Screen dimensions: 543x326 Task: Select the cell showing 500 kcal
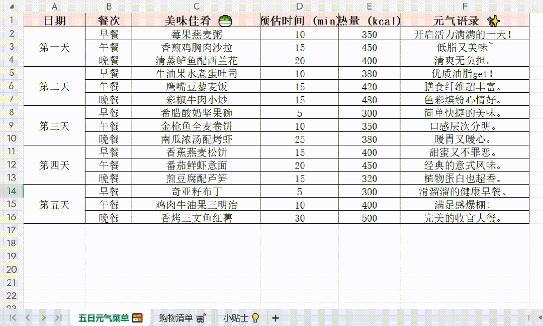(369, 218)
